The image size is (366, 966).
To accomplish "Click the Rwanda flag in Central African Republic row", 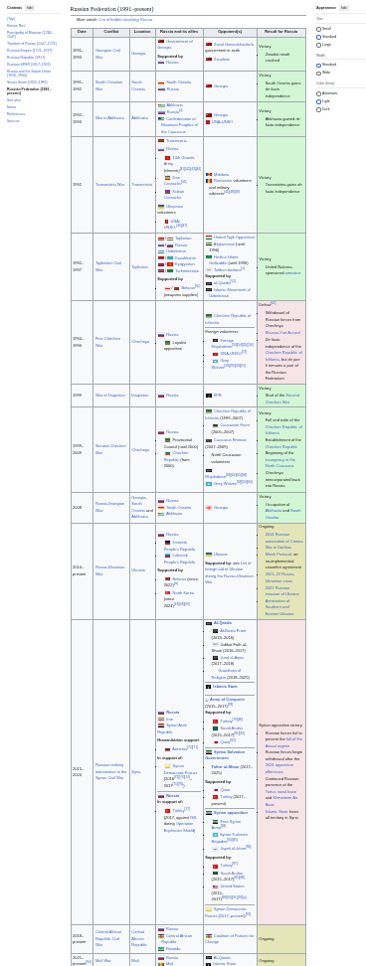I will click(x=161, y=949).
